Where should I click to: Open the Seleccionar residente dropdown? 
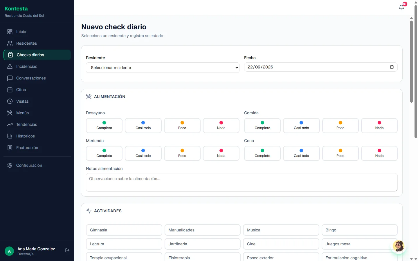(163, 68)
